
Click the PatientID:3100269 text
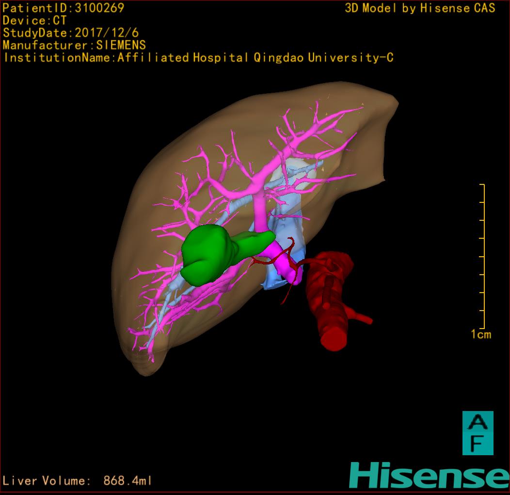(x=64, y=8)
